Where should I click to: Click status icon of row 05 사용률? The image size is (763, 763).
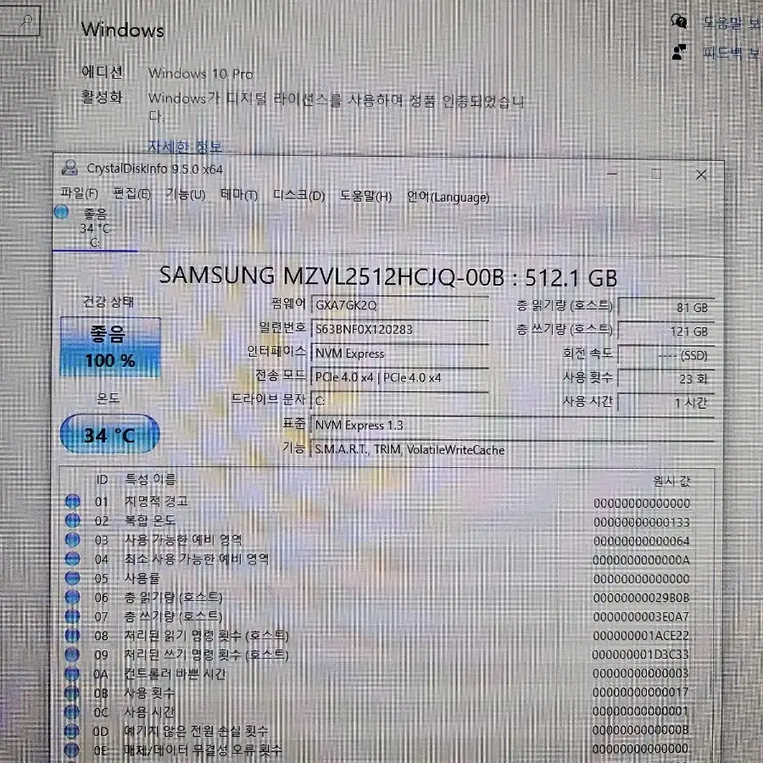pos(73,577)
